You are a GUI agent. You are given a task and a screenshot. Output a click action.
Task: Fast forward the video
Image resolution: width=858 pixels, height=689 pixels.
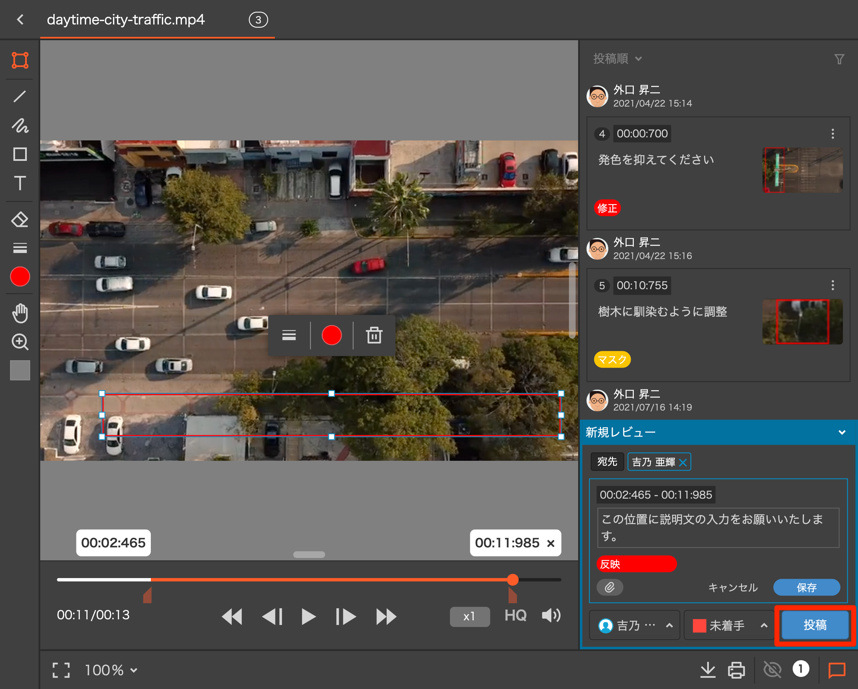pyautogui.click(x=386, y=617)
